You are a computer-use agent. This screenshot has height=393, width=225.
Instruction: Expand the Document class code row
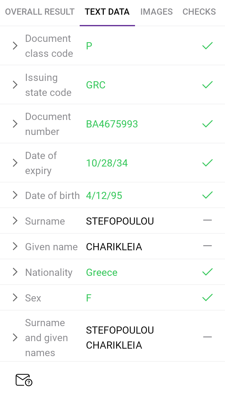(15, 46)
